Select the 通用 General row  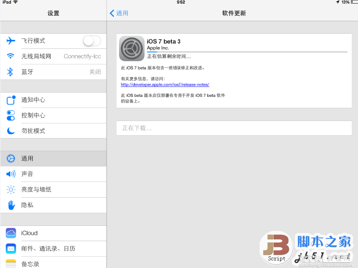coord(53,159)
